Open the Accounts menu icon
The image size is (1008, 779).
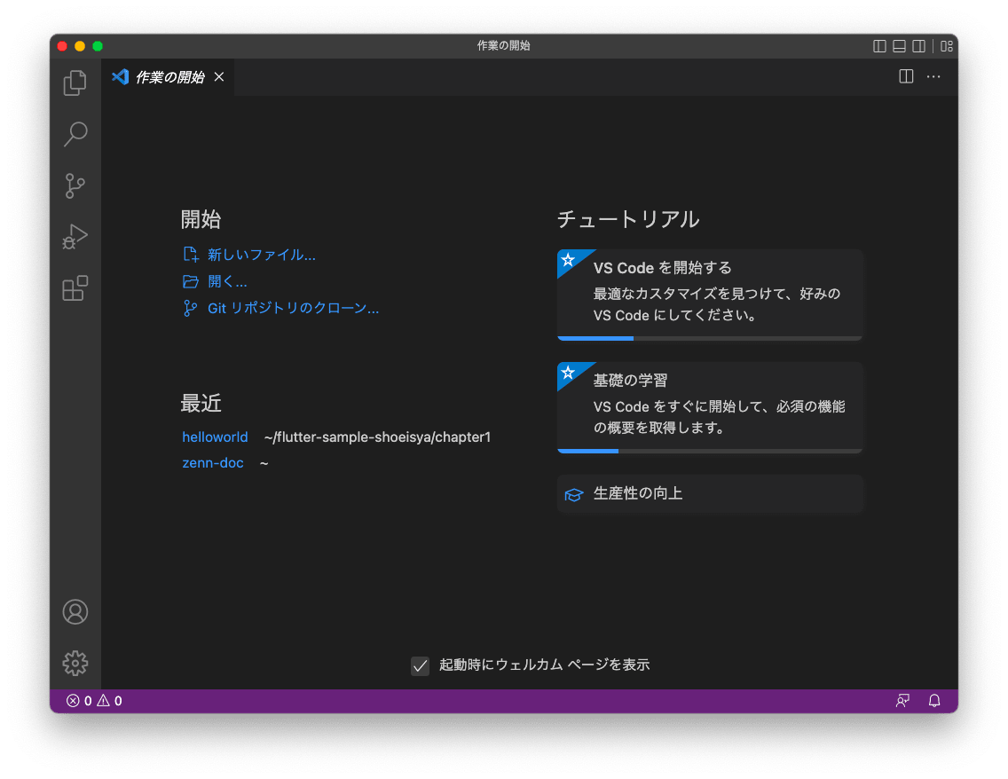click(x=75, y=612)
